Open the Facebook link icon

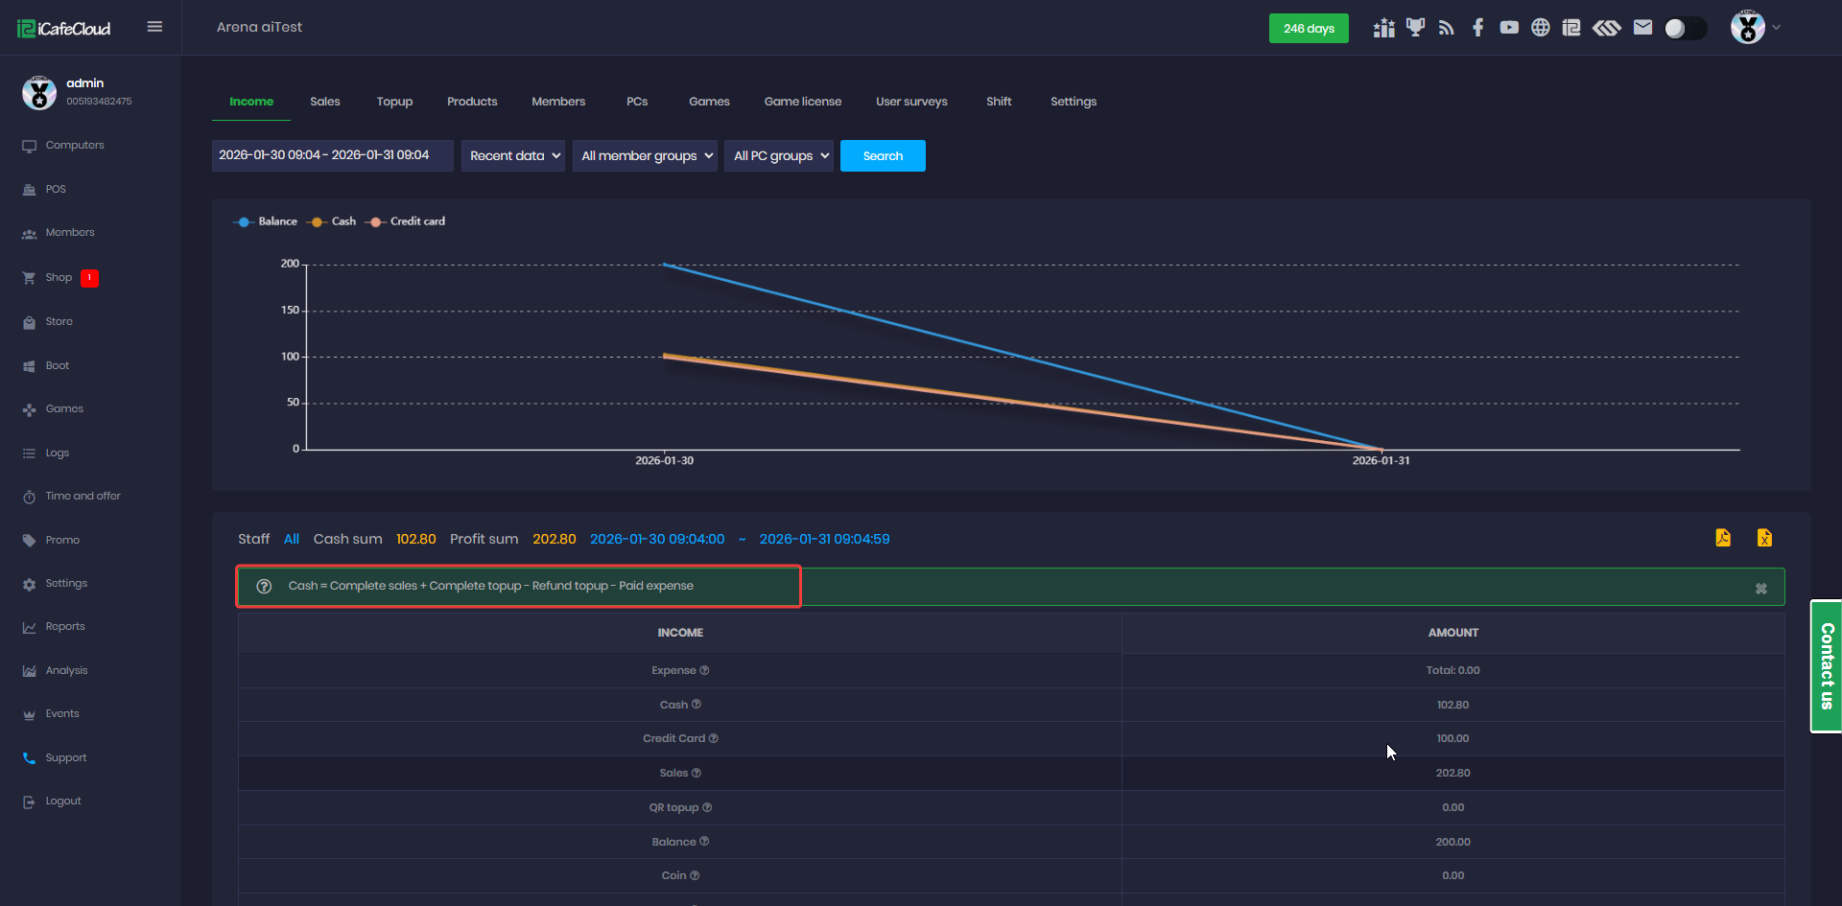coord(1477,28)
